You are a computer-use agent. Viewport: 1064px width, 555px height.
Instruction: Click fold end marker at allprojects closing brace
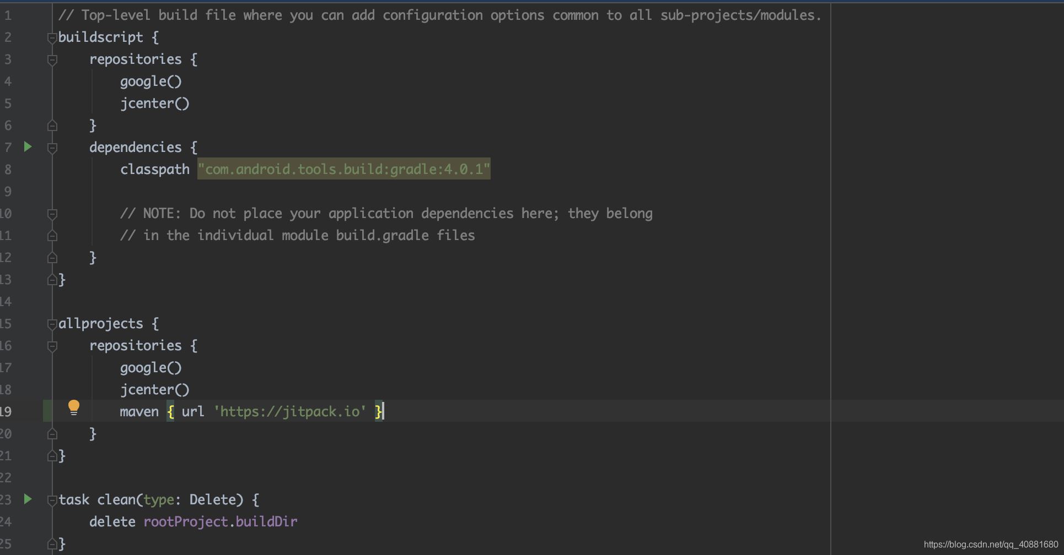(x=52, y=456)
